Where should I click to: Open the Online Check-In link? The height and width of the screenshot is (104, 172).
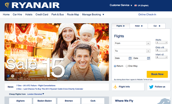pyautogui.click(x=147, y=15)
